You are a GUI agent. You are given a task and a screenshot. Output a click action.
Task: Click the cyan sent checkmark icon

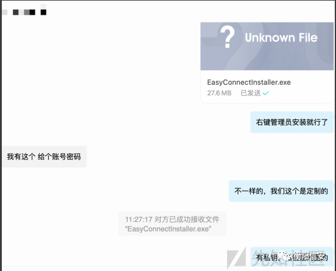pyautogui.click(x=265, y=93)
